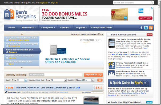The width and height of the screenshot is (161, 105).
Task: Open the Facebook icon in navigation bar
Action: click(141, 28)
